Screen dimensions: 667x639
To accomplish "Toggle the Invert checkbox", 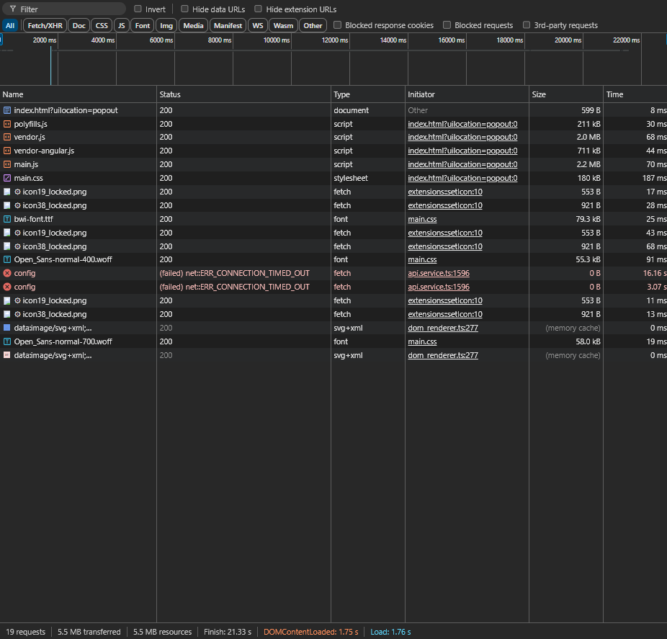I will 138,9.
